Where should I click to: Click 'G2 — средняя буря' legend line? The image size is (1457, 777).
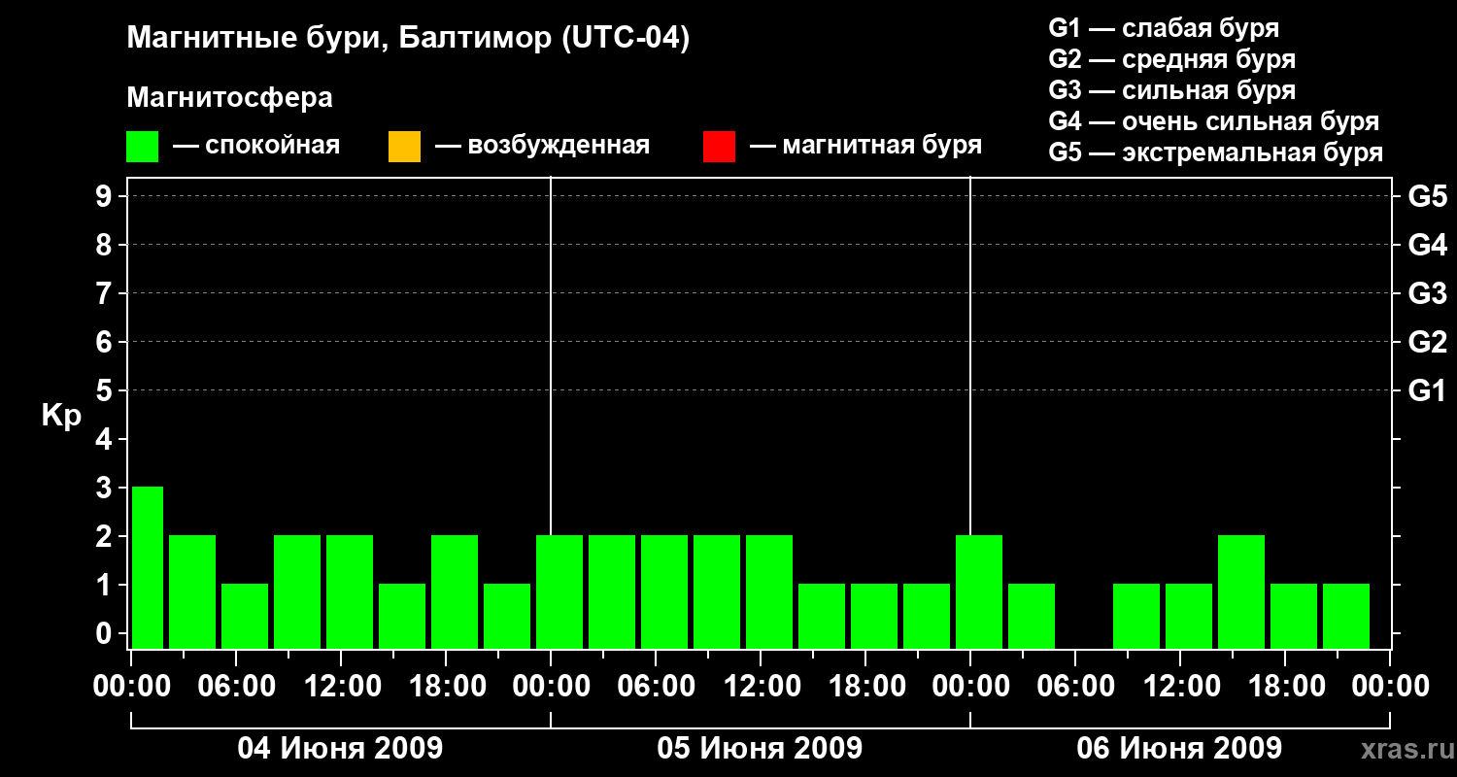pyautogui.click(x=1172, y=59)
